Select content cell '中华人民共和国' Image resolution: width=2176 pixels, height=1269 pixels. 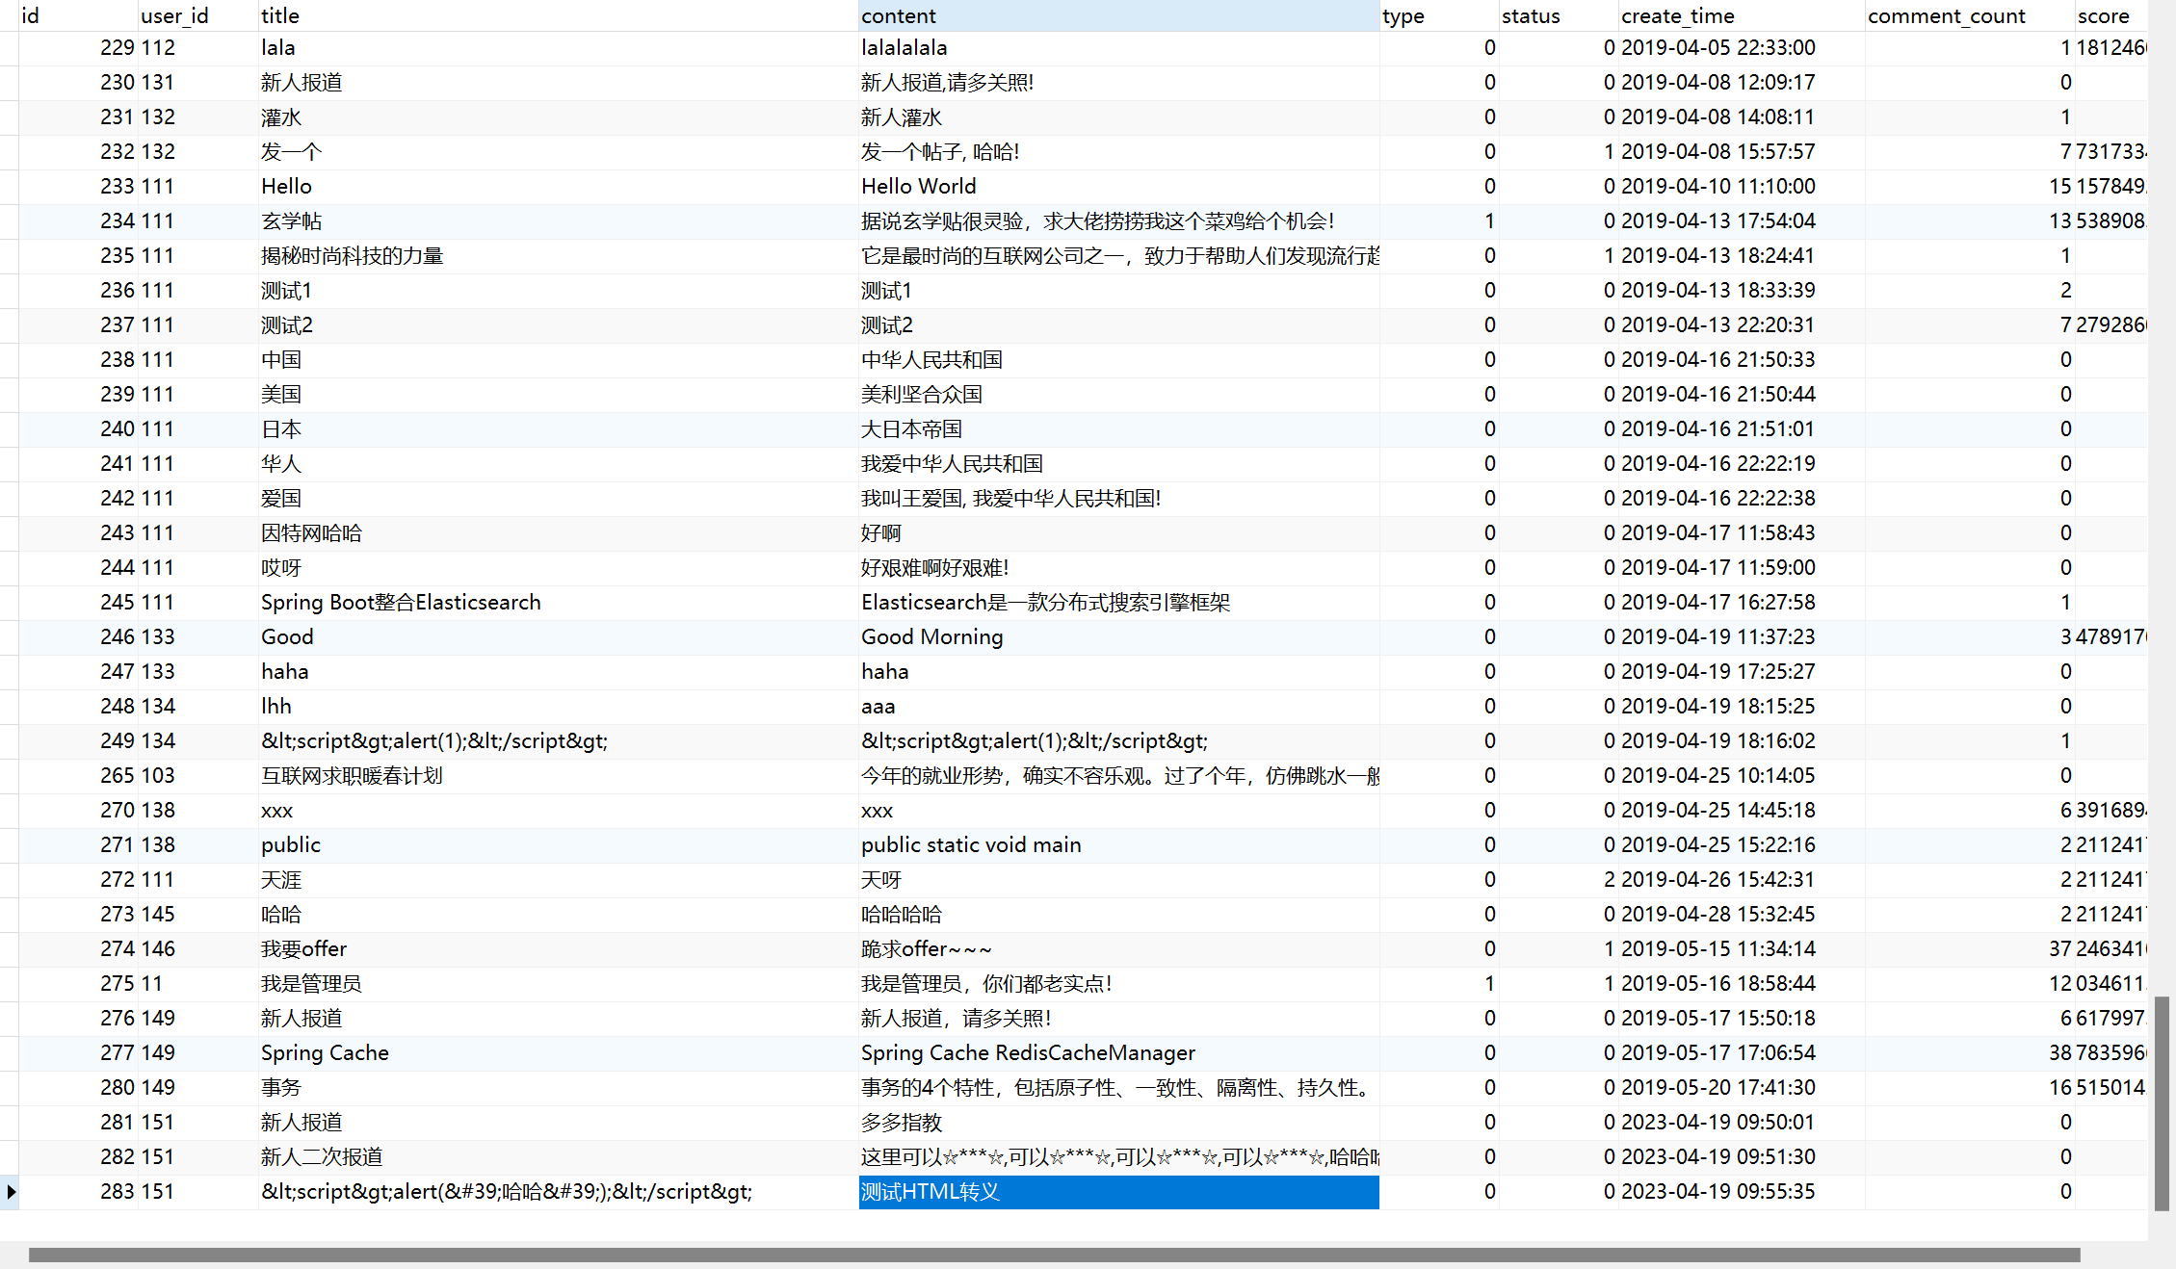pos(1118,360)
